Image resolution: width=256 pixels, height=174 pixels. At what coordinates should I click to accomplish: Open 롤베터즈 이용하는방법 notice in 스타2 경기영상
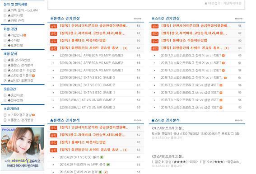click(184, 41)
